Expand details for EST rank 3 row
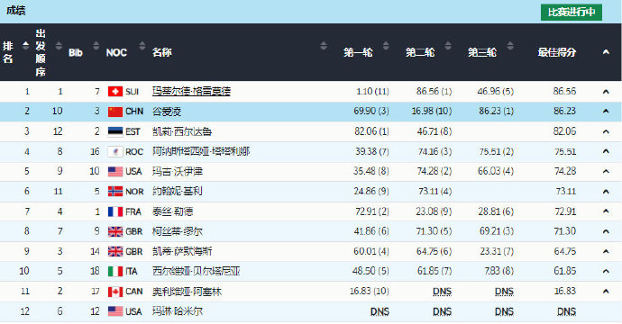Viewport: 622px width, 324px height. (x=606, y=131)
